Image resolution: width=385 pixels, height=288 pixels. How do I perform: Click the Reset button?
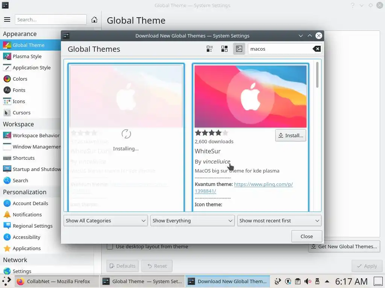coord(157,266)
